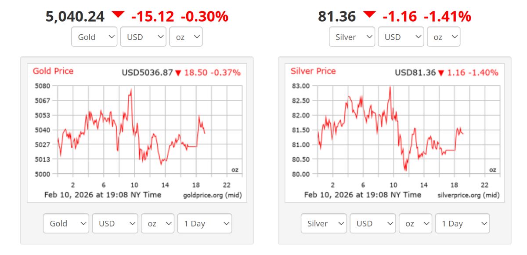
Task: Click the Gold Price chart title
Action: point(53,71)
